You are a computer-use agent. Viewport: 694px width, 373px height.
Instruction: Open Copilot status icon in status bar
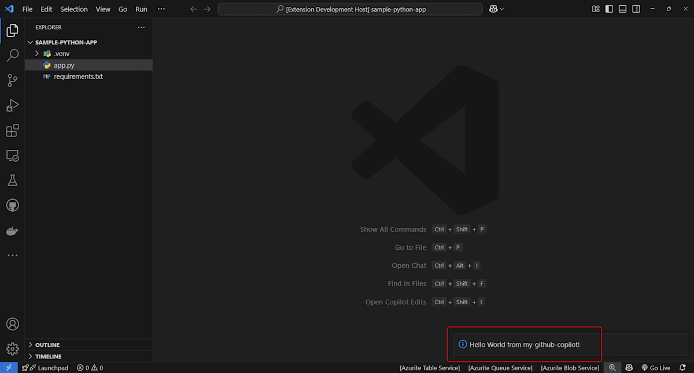pyautogui.click(x=628, y=368)
